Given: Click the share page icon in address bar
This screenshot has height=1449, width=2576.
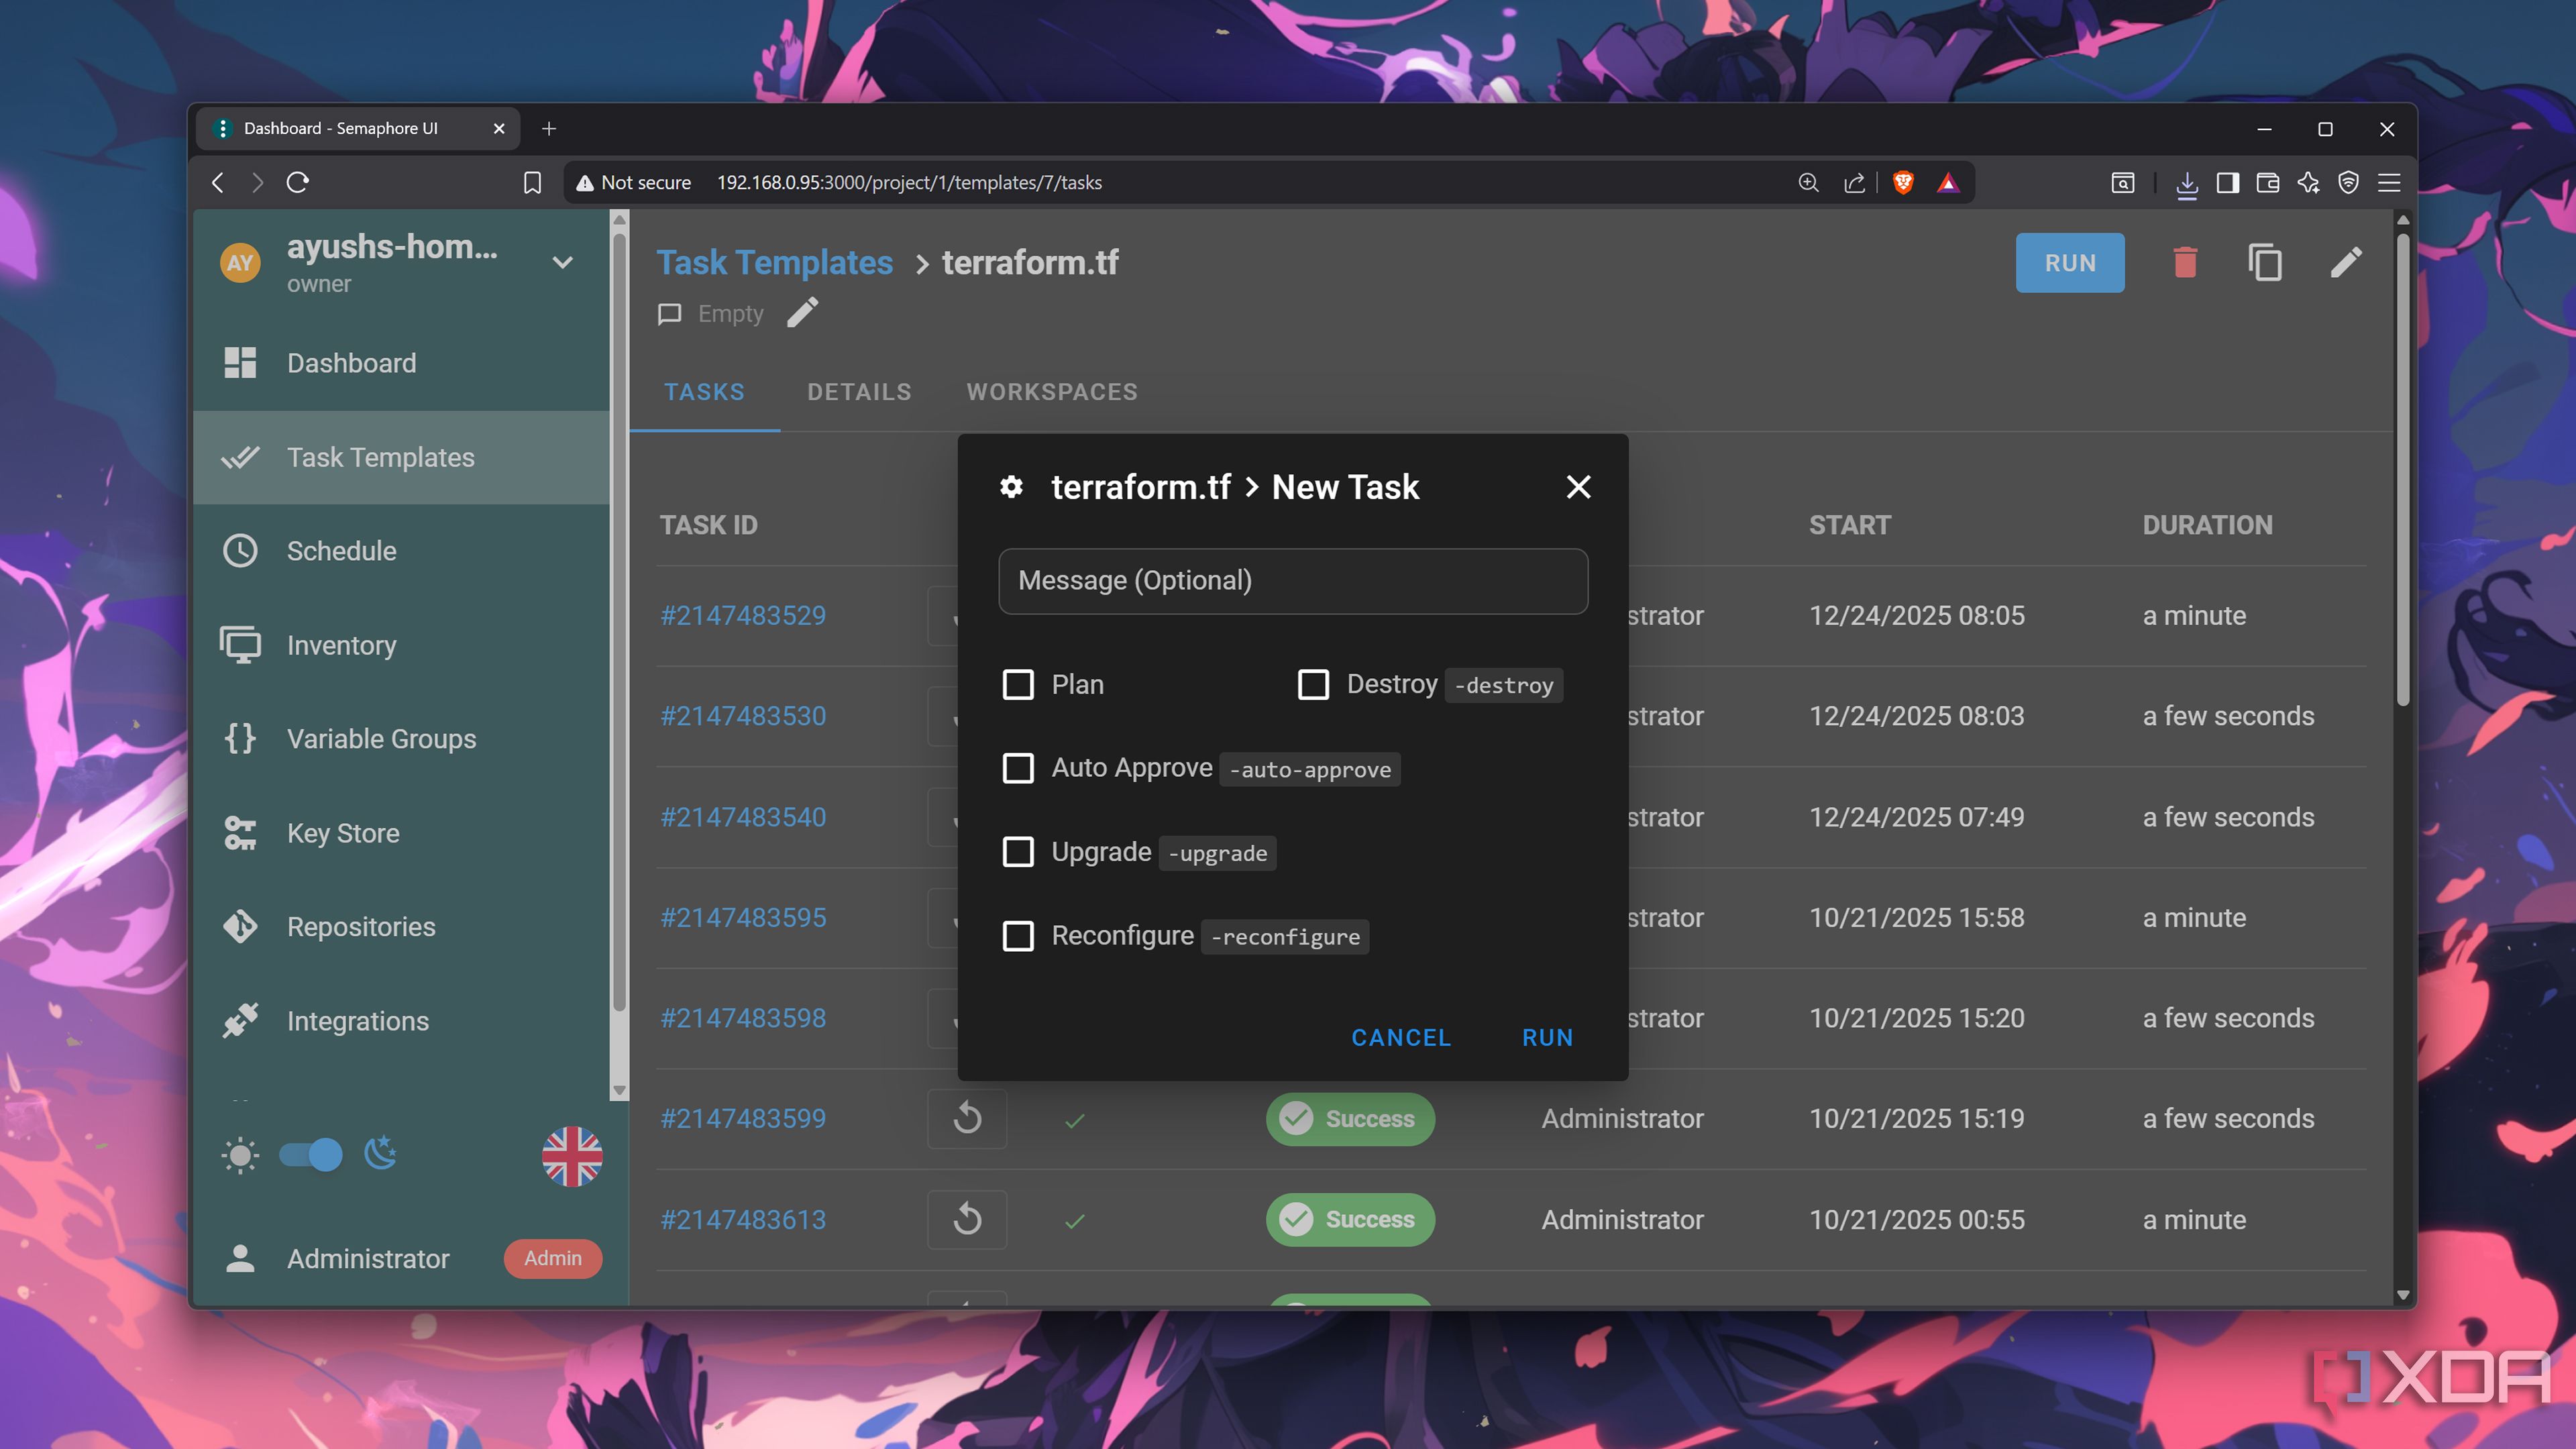Looking at the screenshot, I should pos(1854,182).
